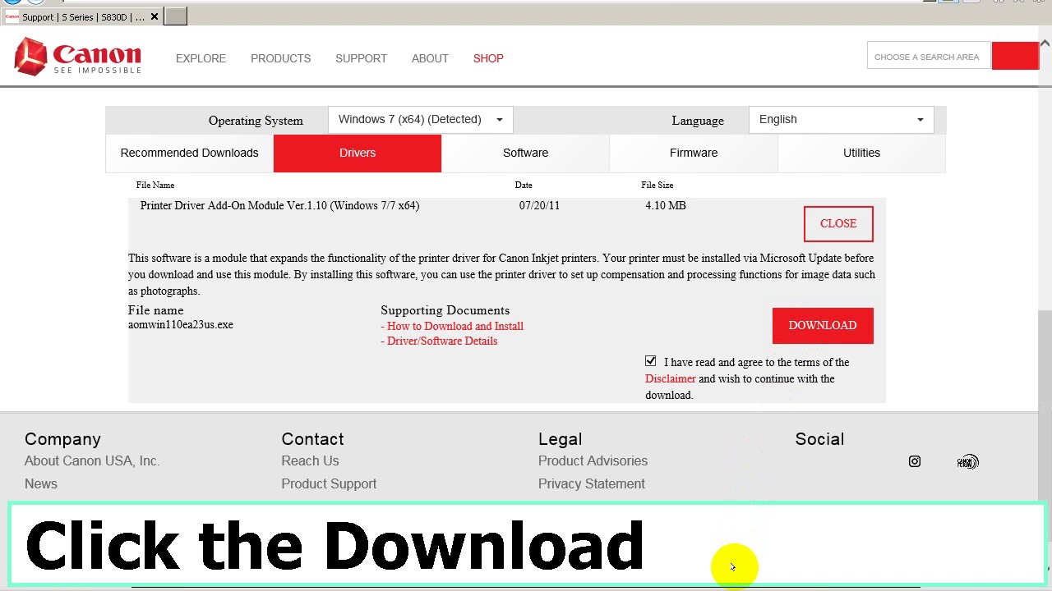
Task: Click the scroll-up arrow of the page
Action: (1045, 43)
